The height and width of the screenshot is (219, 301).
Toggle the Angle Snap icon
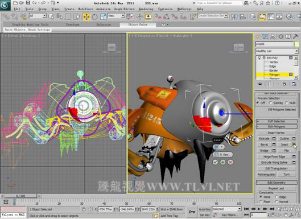[166, 16]
